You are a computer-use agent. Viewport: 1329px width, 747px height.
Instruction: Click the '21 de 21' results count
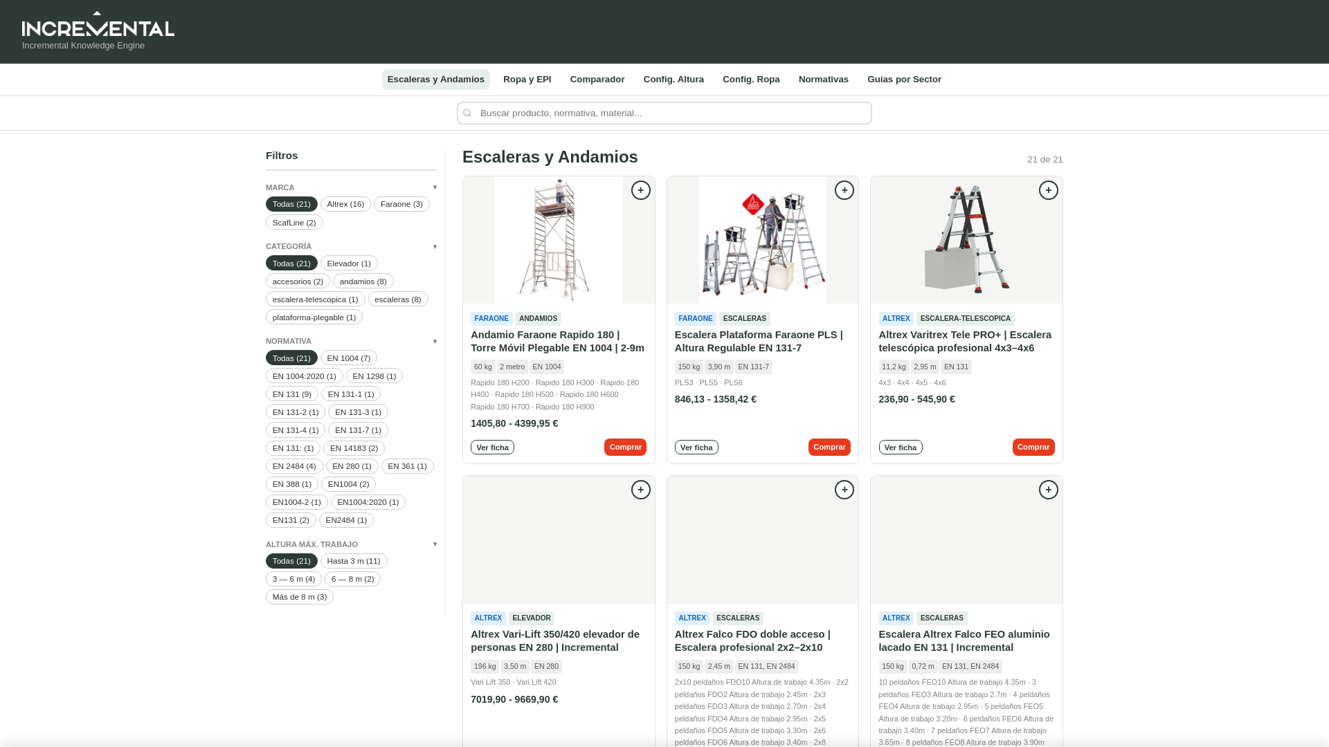[1045, 160]
